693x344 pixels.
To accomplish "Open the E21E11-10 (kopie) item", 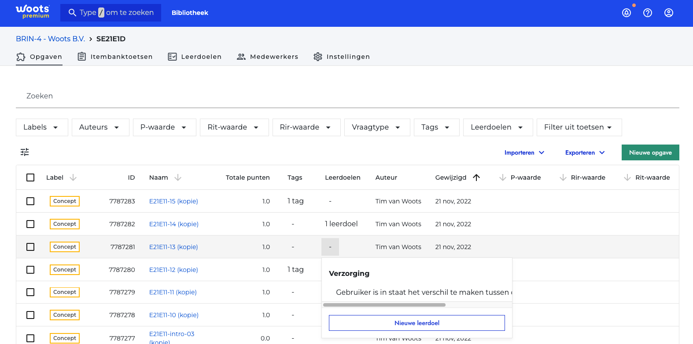I will 174,315.
